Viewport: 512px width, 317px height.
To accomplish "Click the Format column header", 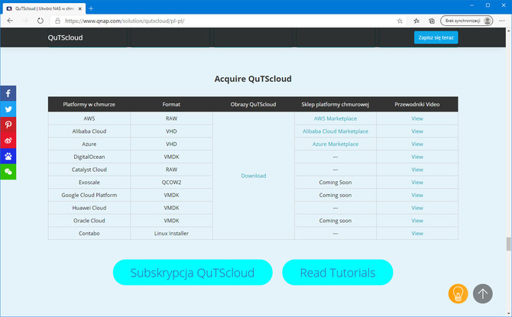I will [x=171, y=105].
